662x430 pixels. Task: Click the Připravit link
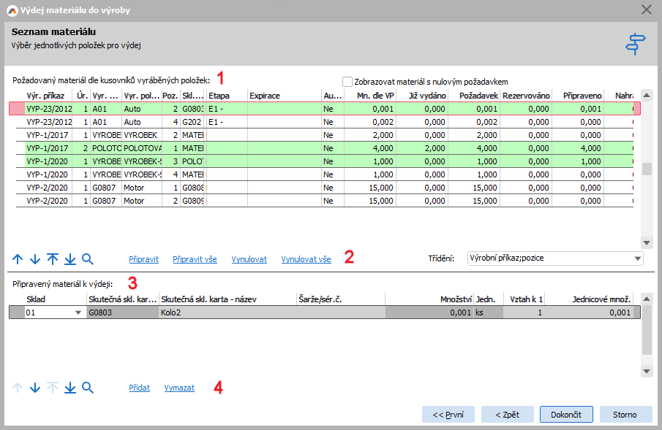(x=143, y=259)
